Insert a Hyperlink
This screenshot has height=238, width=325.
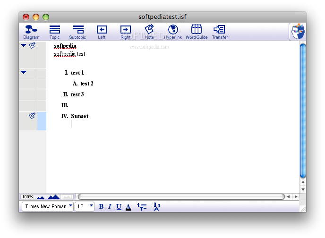(173, 32)
